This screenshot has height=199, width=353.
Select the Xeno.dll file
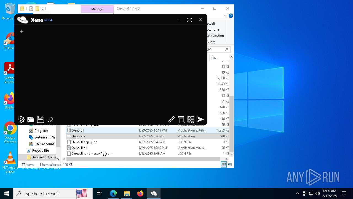click(x=78, y=130)
